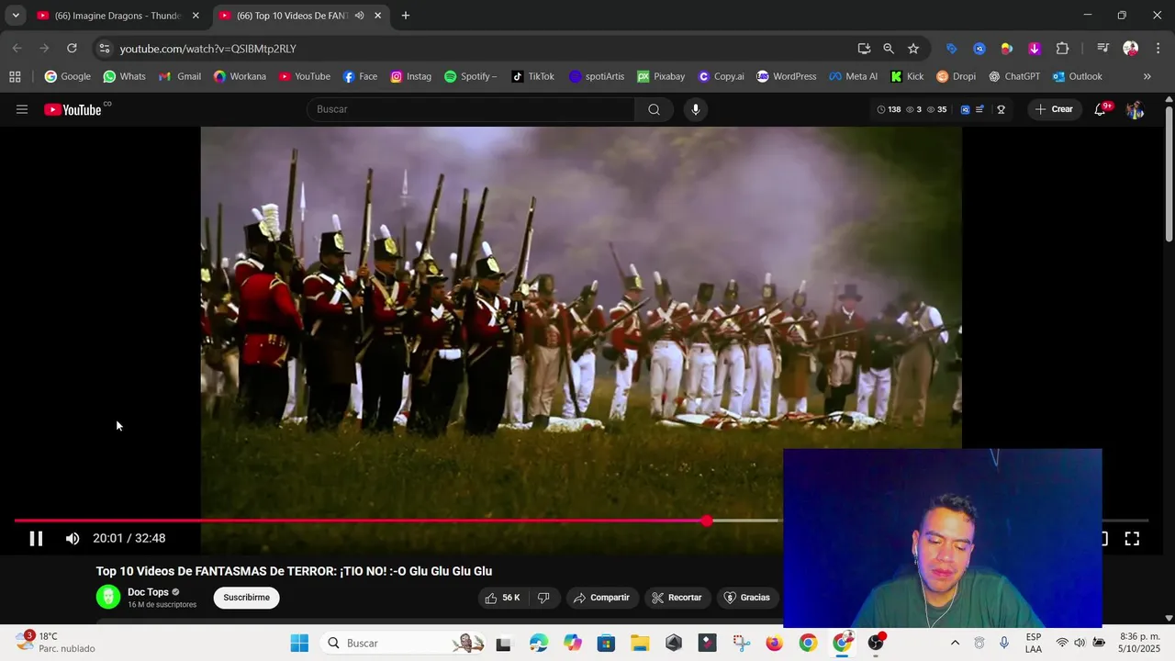The height and width of the screenshot is (661, 1175).
Task: Open the Compartir share dialog
Action: point(601,598)
